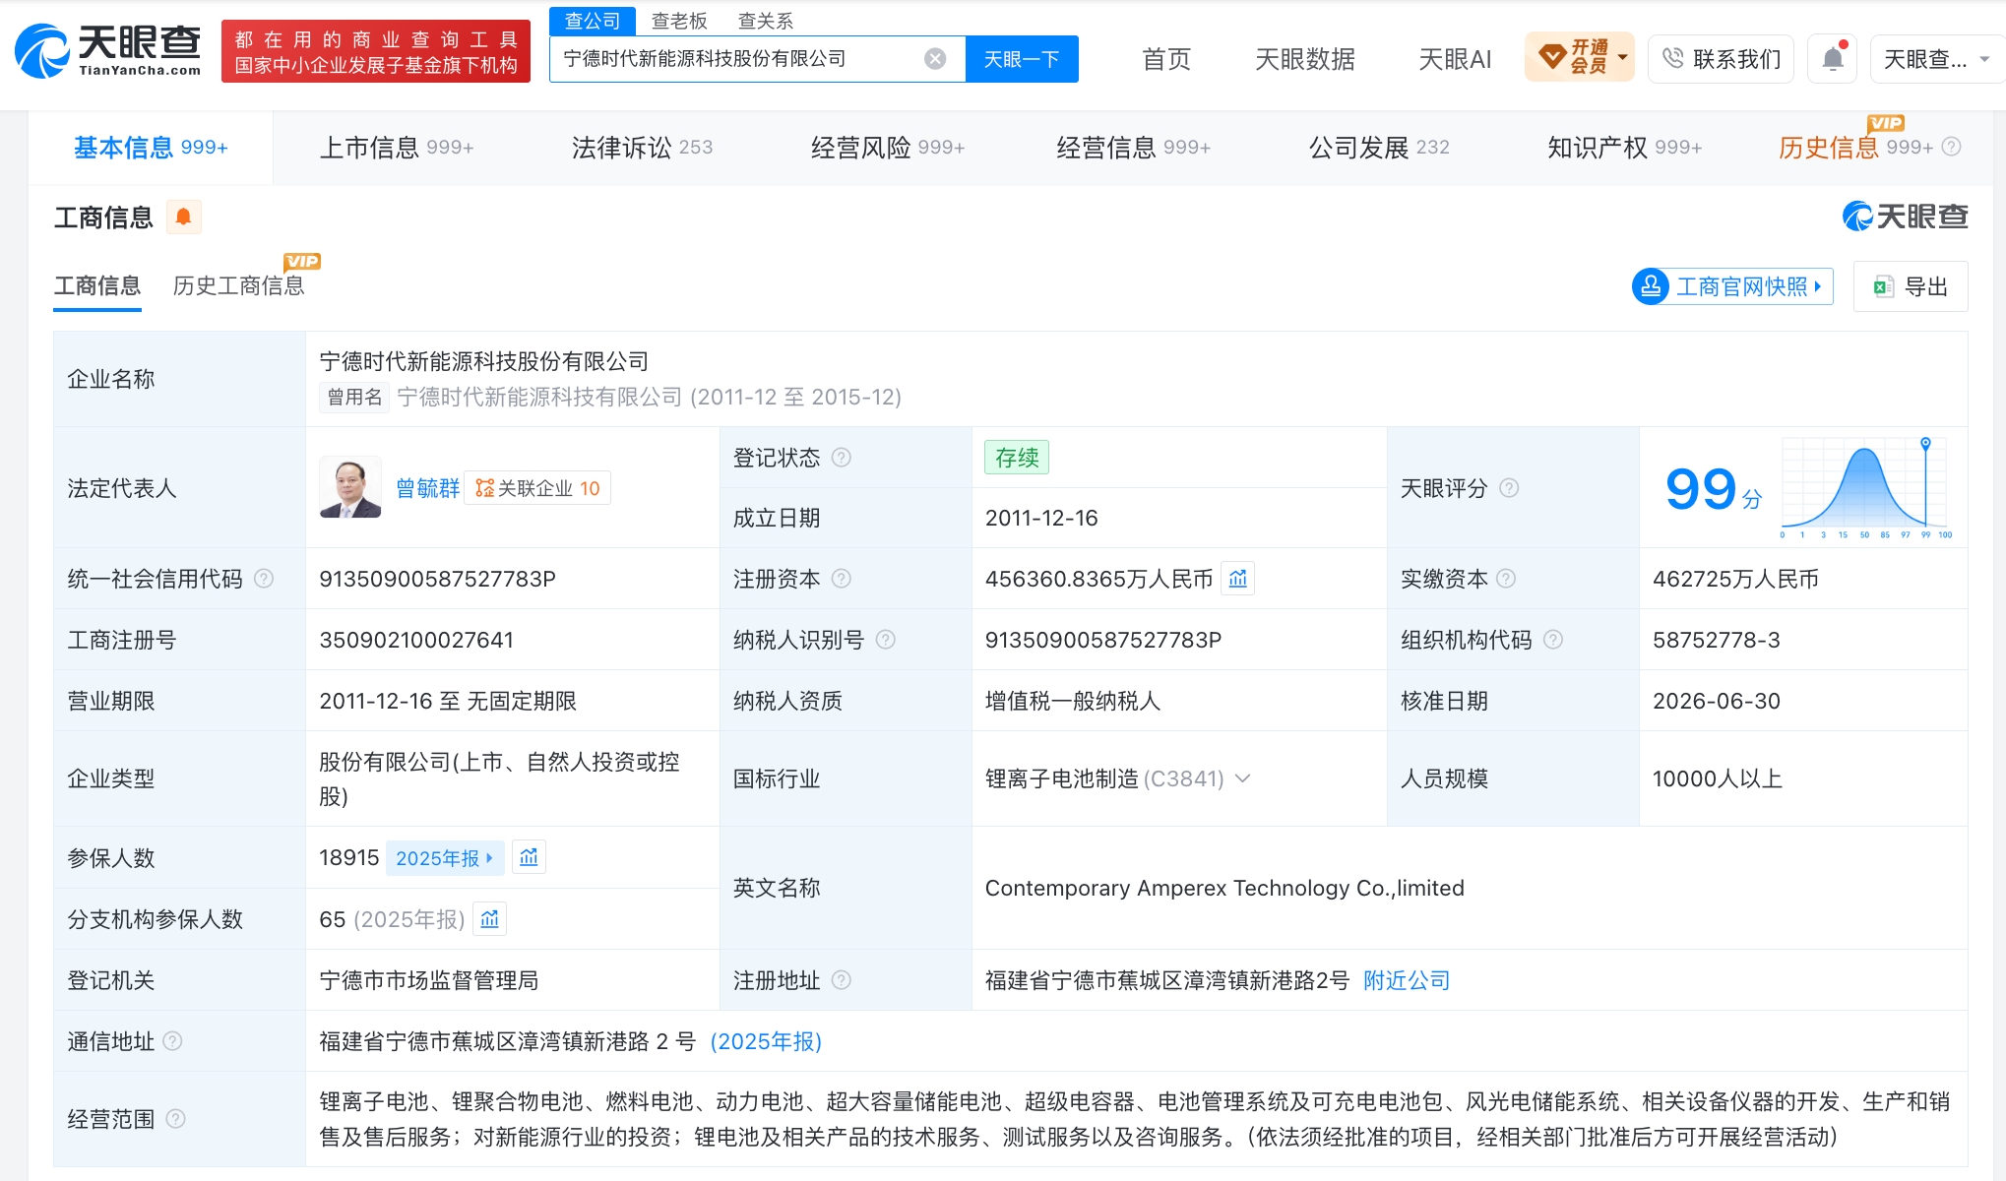Open the 天眼查 account dropdown

(1936, 59)
